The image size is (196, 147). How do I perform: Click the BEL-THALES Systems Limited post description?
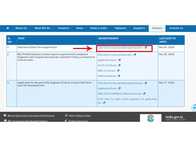56,57
